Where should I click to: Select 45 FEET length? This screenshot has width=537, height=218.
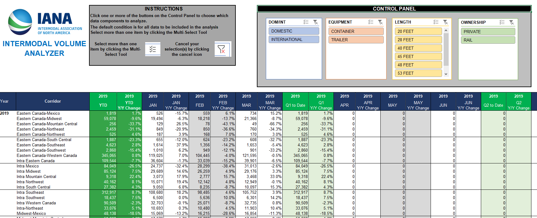click(418, 56)
